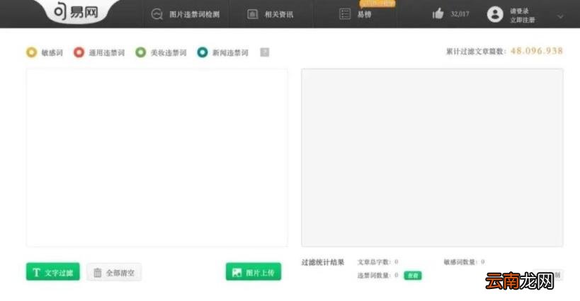Click the thumbs-up like icon
This screenshot has height=301, width=580.
pos(438,14)
